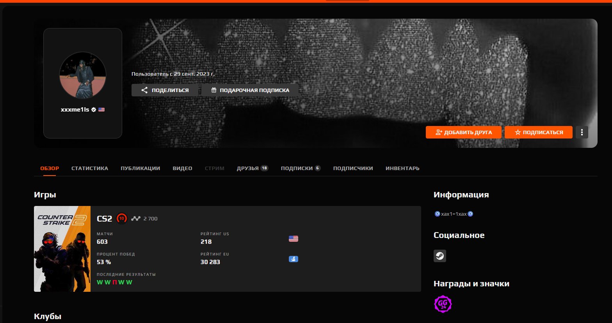Click the CS2 game title

[x=105, y=218]
